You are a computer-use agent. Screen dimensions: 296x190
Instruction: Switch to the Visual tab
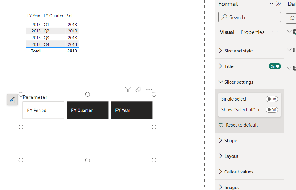tap(227, 32)
